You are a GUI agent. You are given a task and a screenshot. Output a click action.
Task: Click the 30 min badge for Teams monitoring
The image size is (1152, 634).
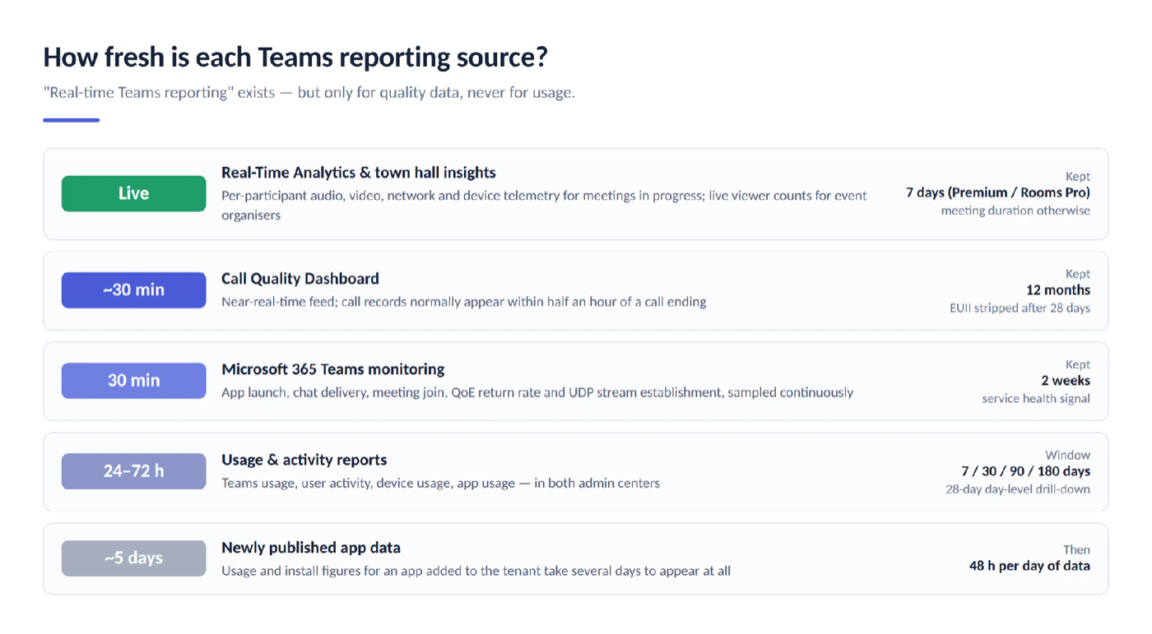click(133, 381)
